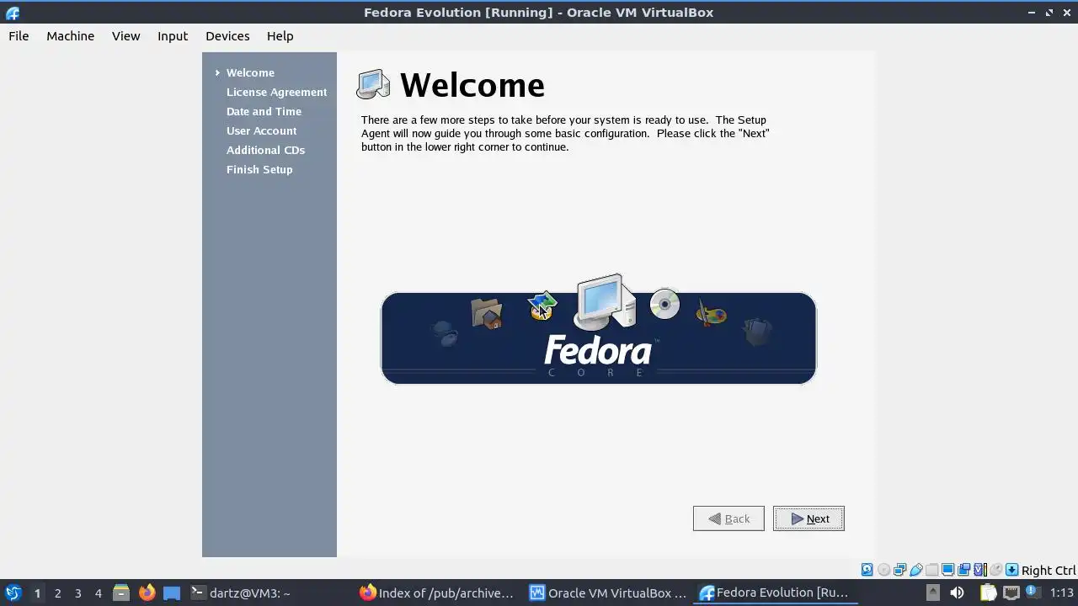
Task: Click Finish Setup in setup sidebar
Action: click(x=259, y=169)
